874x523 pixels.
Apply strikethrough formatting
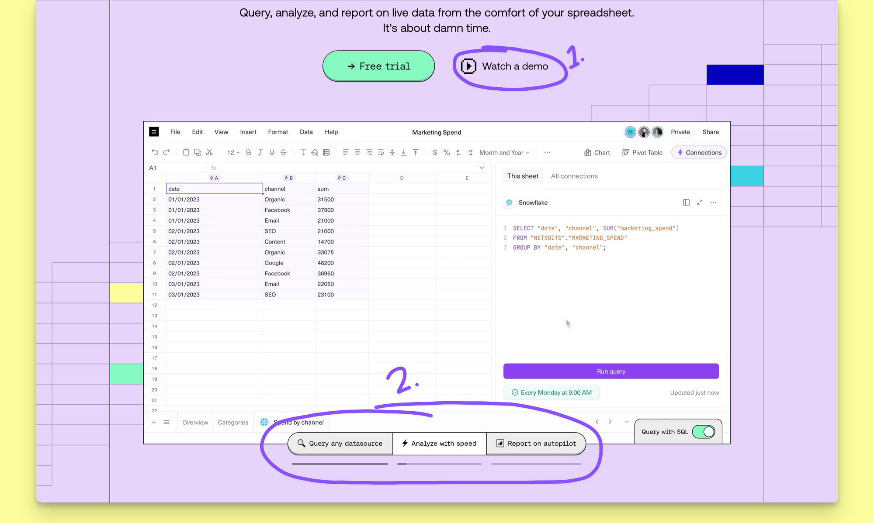coord(284,152)
